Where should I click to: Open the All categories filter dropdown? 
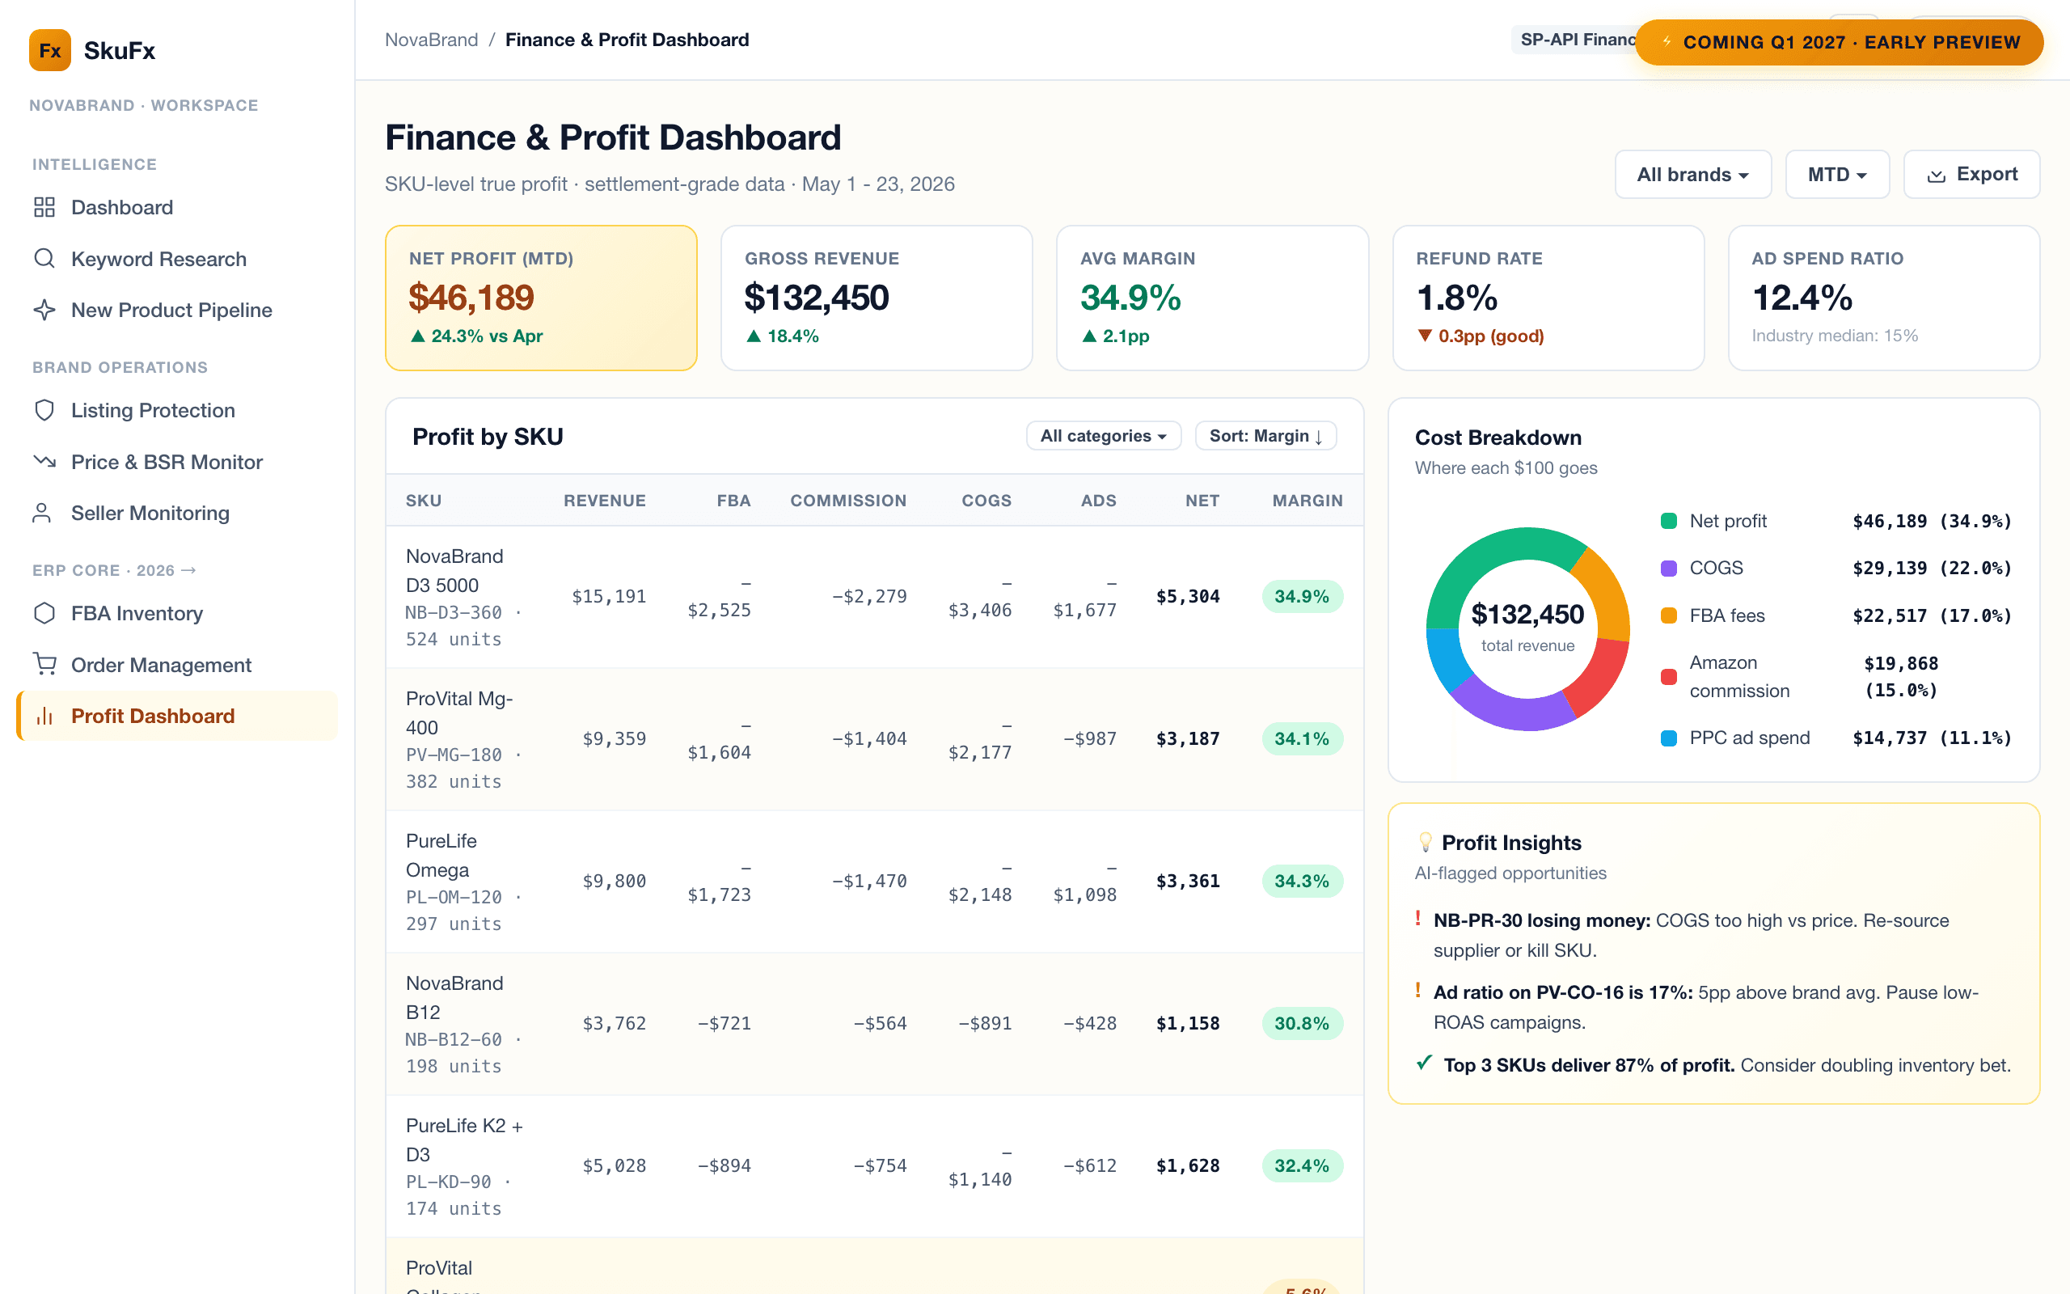click(x=1104, y=436)
